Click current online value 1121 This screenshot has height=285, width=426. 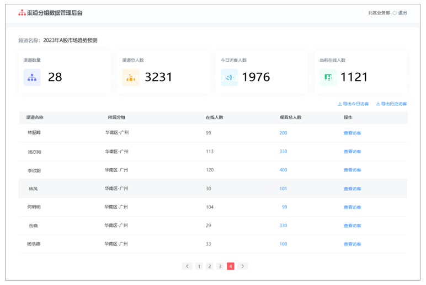coord(354,77)
